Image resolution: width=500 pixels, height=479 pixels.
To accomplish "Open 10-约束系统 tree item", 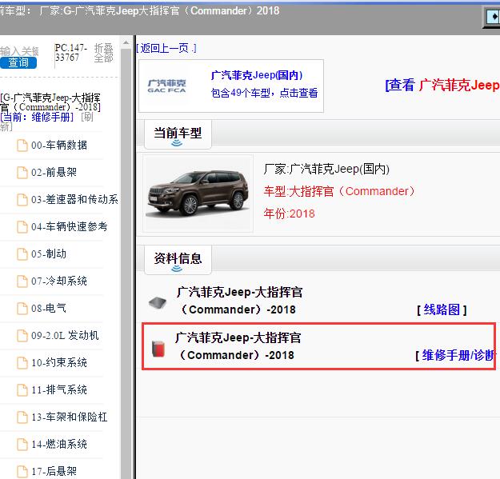I will coord(59,363).
